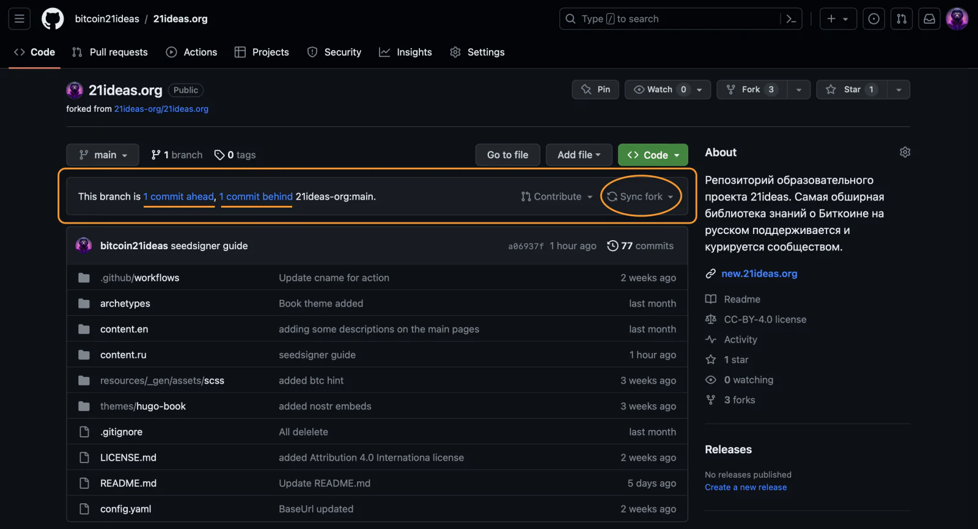Open the bitcoin21ideas owner breadcrumb
Viewport: 978px width, 529px height.
coord(107,19)
